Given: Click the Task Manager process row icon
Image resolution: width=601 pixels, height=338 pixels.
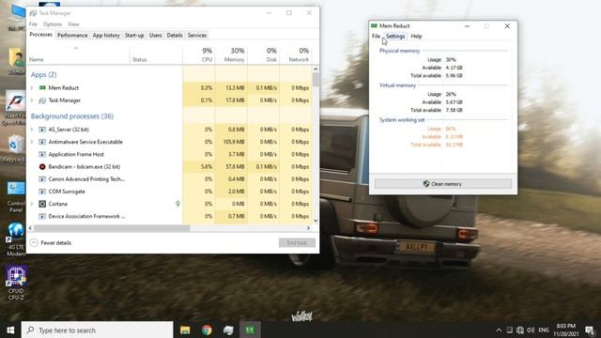Looking at the screenshot, I should tap(42, 100).
